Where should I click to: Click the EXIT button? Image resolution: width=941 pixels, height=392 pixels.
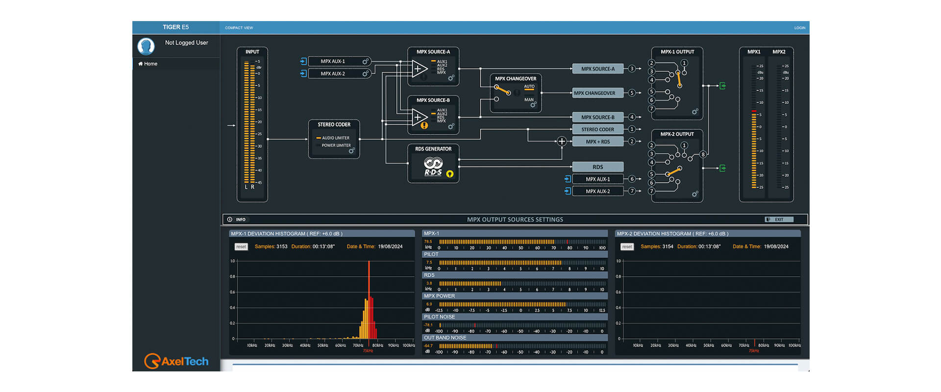pyautogui.click(x=779, y=220)
